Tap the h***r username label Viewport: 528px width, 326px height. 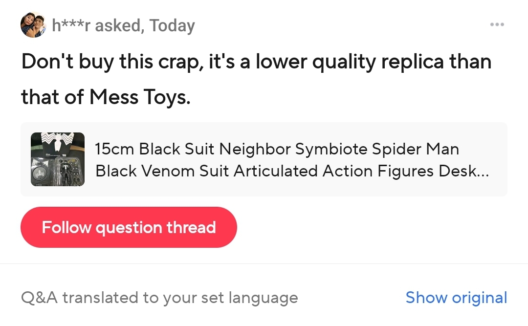(x=71, y=25)
